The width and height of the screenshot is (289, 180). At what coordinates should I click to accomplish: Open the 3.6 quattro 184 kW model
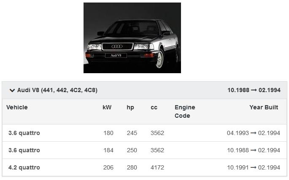pyautogui.click(x=24, y=151)
